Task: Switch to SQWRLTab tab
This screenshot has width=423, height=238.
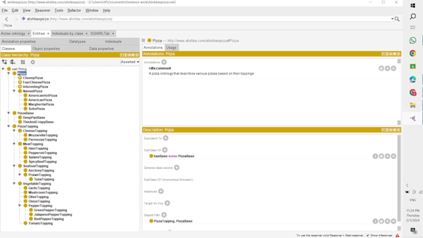Action: click(100, 34)
